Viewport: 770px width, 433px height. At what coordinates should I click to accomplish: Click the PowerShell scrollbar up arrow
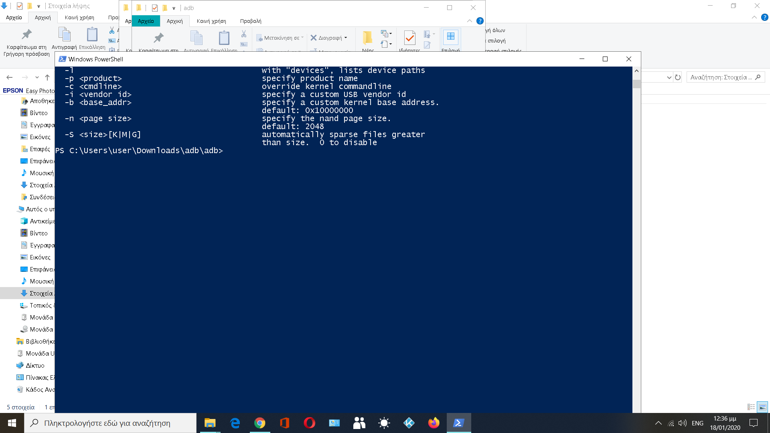(x=636, y=71)
